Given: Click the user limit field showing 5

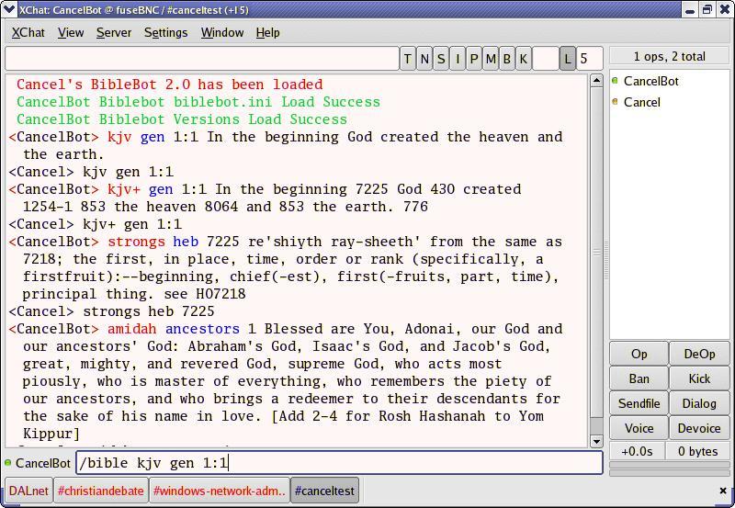Looking at the screenshot, I should tap(589, 59).
